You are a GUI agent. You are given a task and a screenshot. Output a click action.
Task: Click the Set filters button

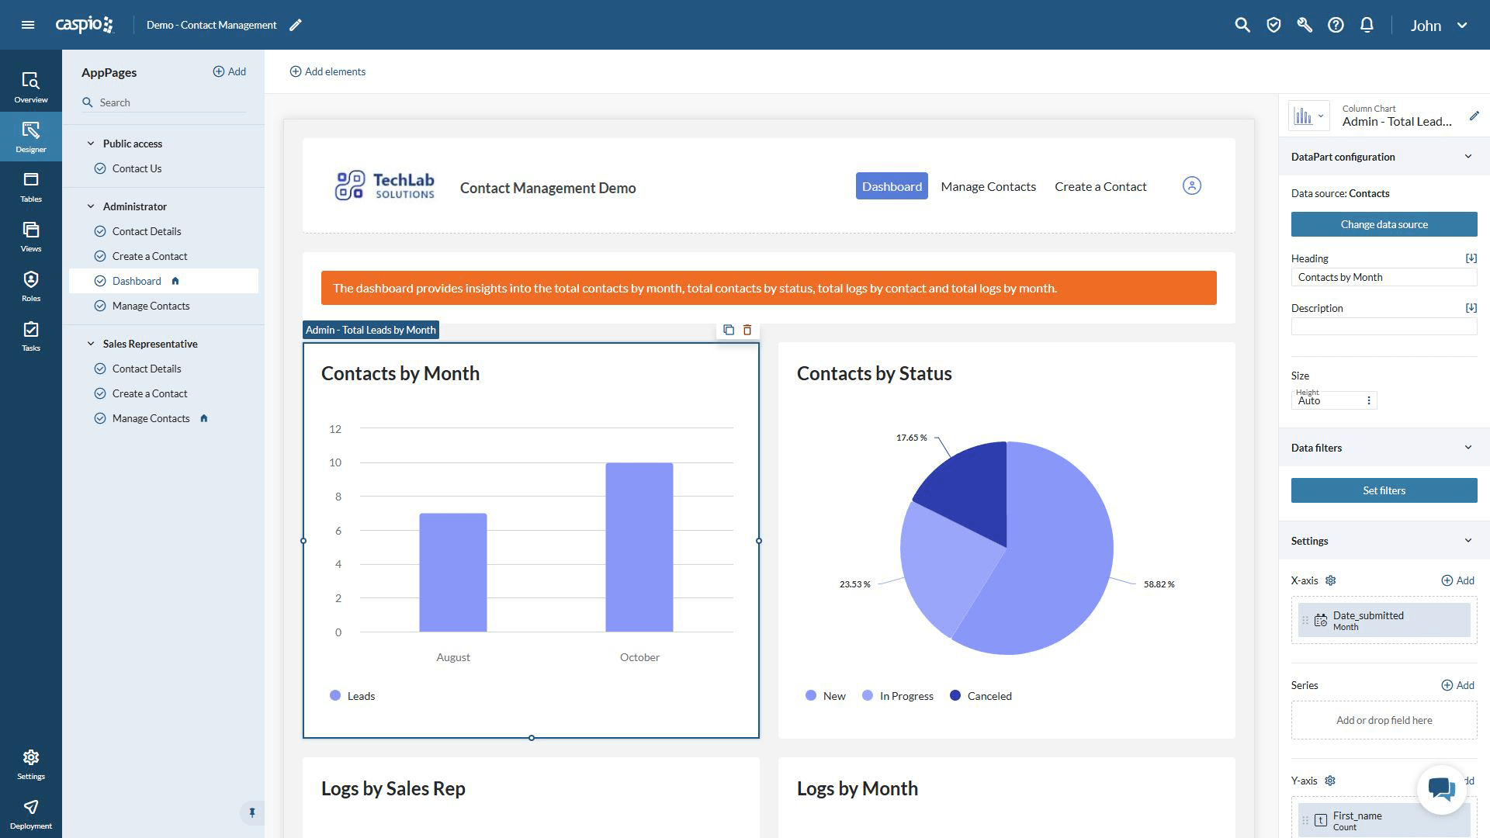click(1384, 490)
